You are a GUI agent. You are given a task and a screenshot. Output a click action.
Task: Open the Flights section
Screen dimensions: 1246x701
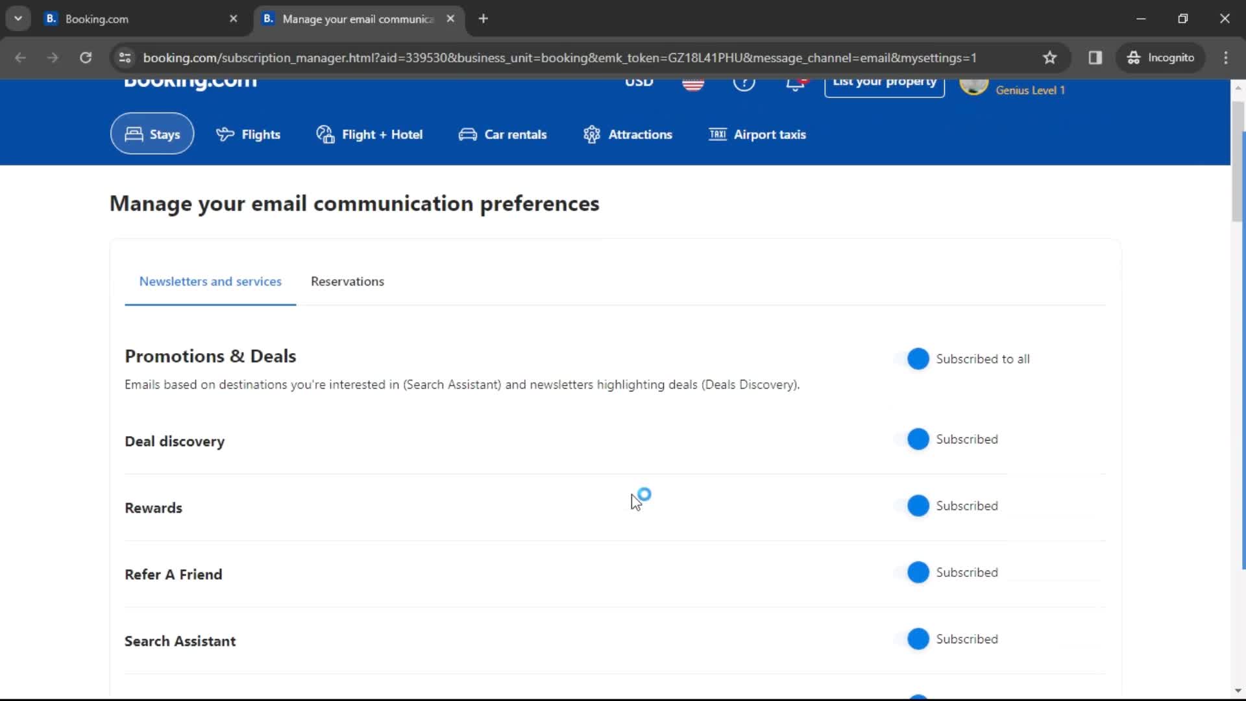pyautogui.click(x=248, y=134)
